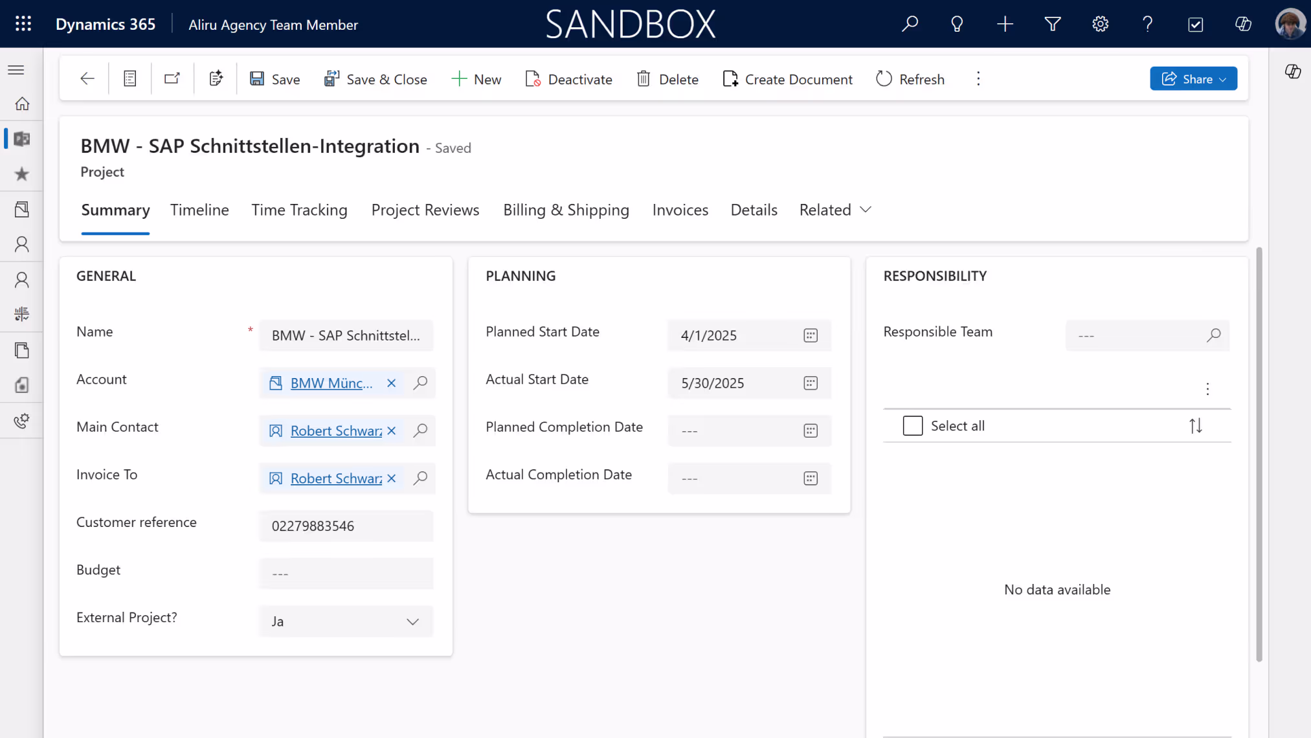Go back using the arrow button
This screenshot has height=738, width=1311.
[87, 79]
